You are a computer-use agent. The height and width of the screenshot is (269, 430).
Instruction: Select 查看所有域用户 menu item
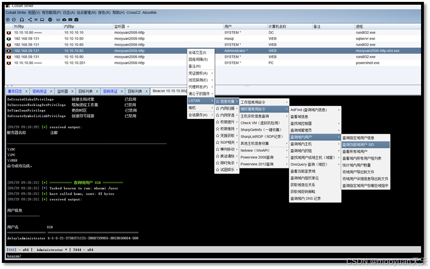366,151
